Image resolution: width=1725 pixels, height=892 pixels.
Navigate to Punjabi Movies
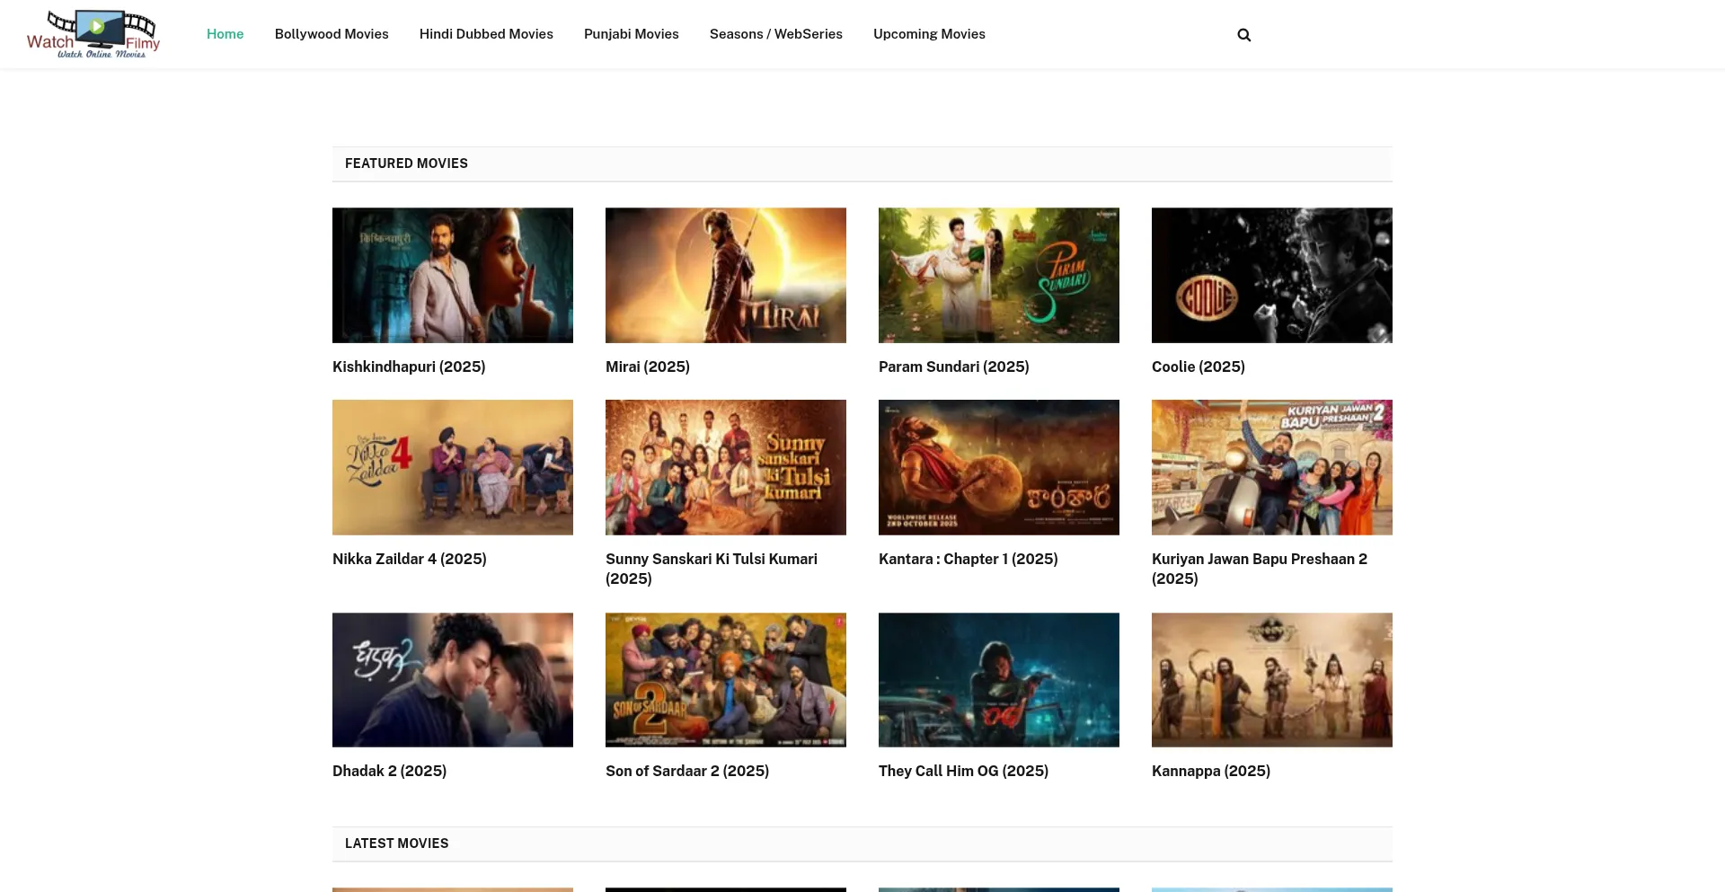(x=631, y=34)
